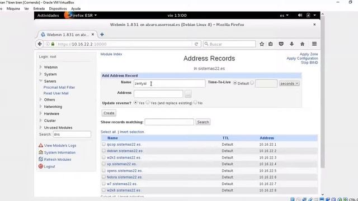358x201 pixels.
Task: Click the Refresh Modules icon
Action: (x=41, y=159)
